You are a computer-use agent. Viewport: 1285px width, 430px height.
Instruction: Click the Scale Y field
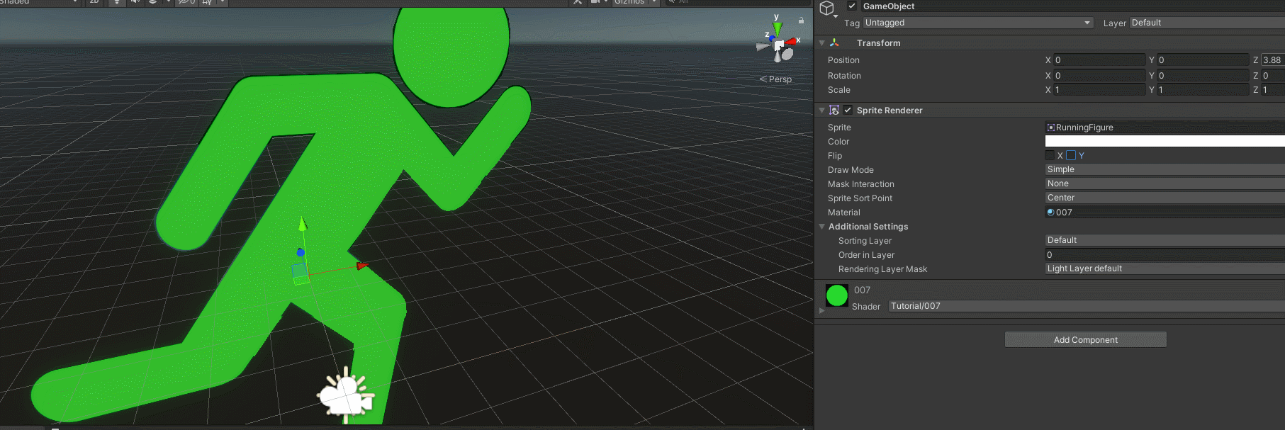pyautogui.click(x=1202, y=90)
